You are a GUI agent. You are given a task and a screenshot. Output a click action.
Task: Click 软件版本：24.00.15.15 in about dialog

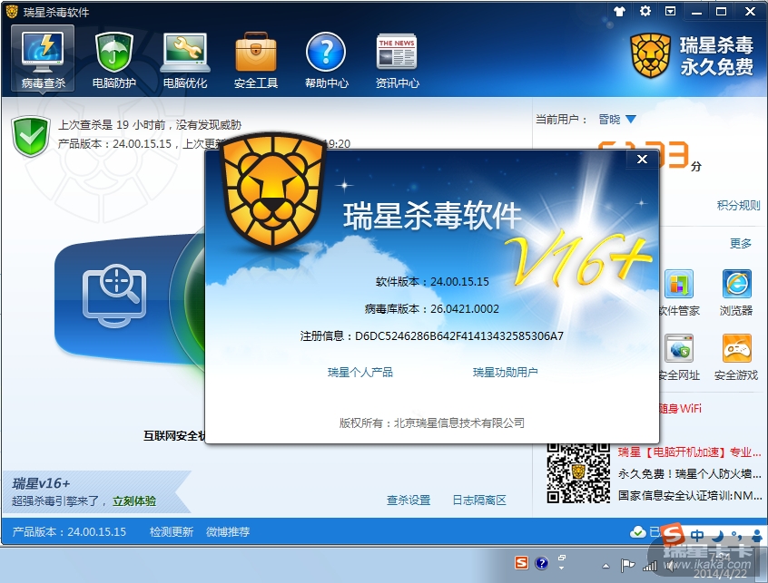tap(432, 282)
